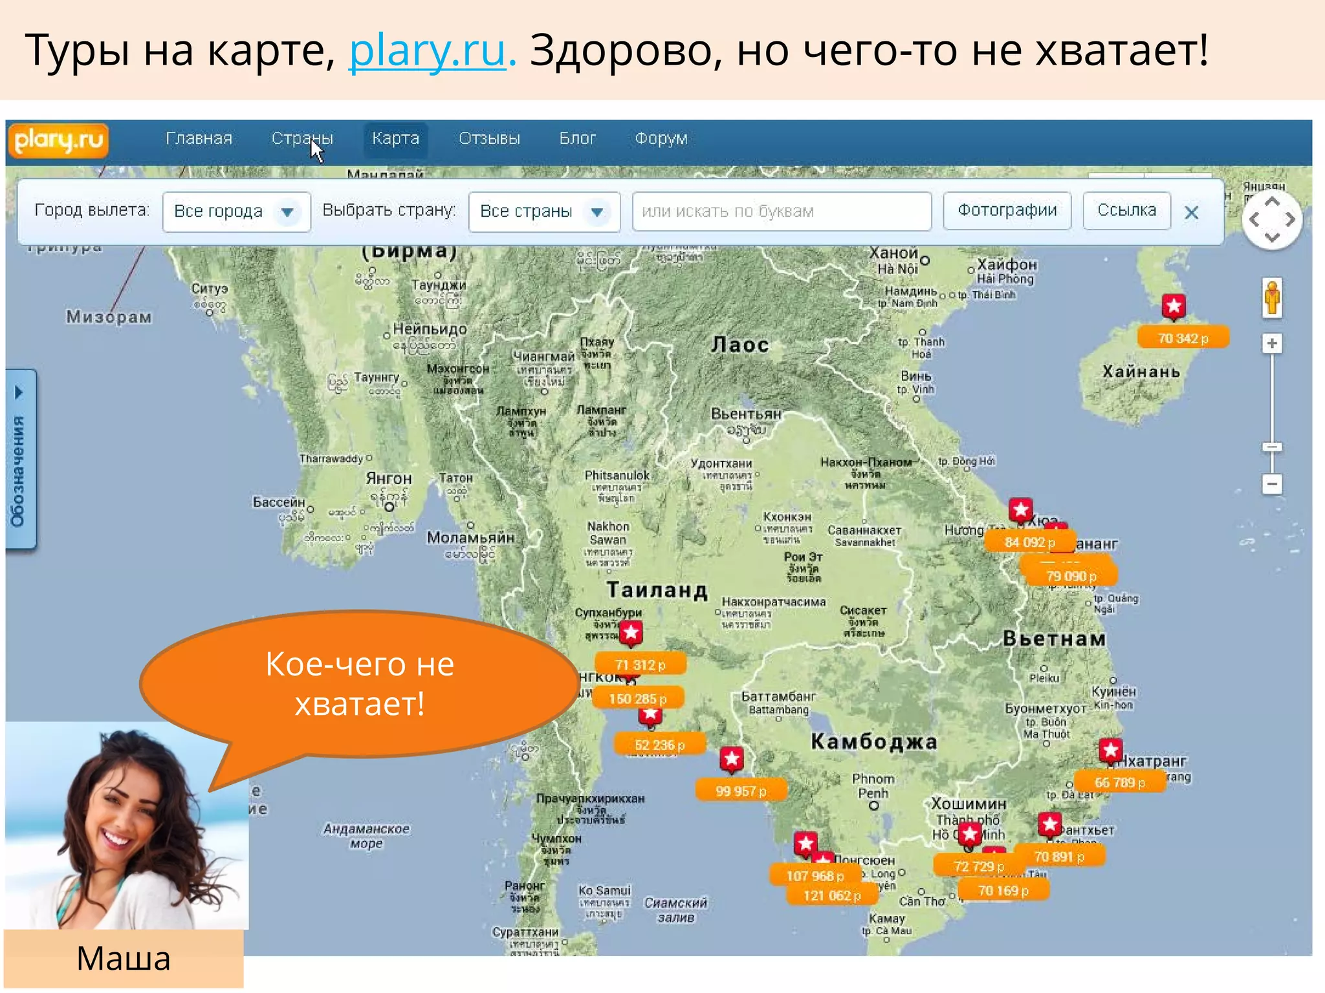The image size is (1325, 993).
Task: Pan the map down with arrow control
Action: (x=1272, y=237)
